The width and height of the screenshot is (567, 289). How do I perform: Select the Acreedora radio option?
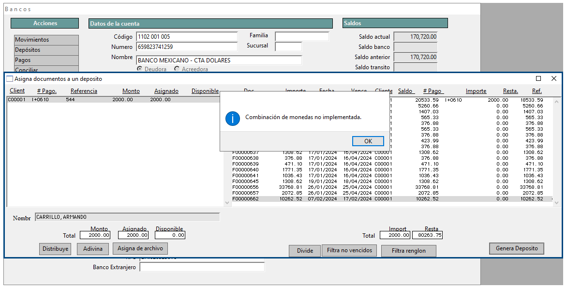point(177,69)
